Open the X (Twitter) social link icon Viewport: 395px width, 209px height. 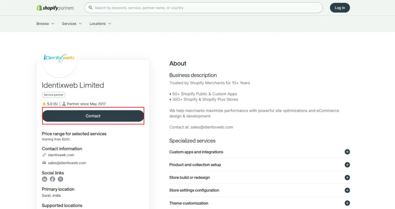tap(61, 179)
